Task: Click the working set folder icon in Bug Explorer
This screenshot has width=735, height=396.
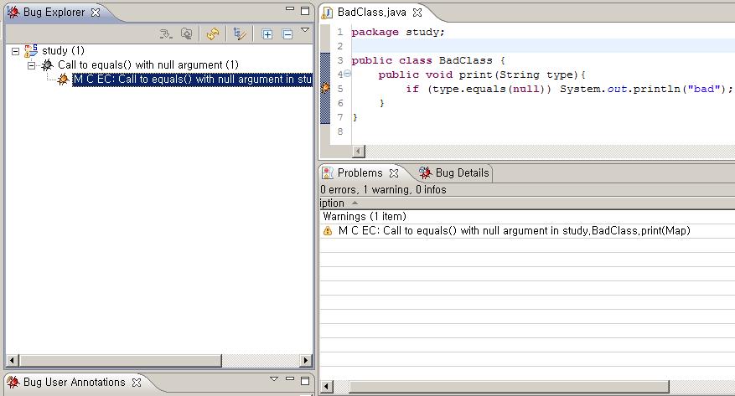Action: (187, 33)
